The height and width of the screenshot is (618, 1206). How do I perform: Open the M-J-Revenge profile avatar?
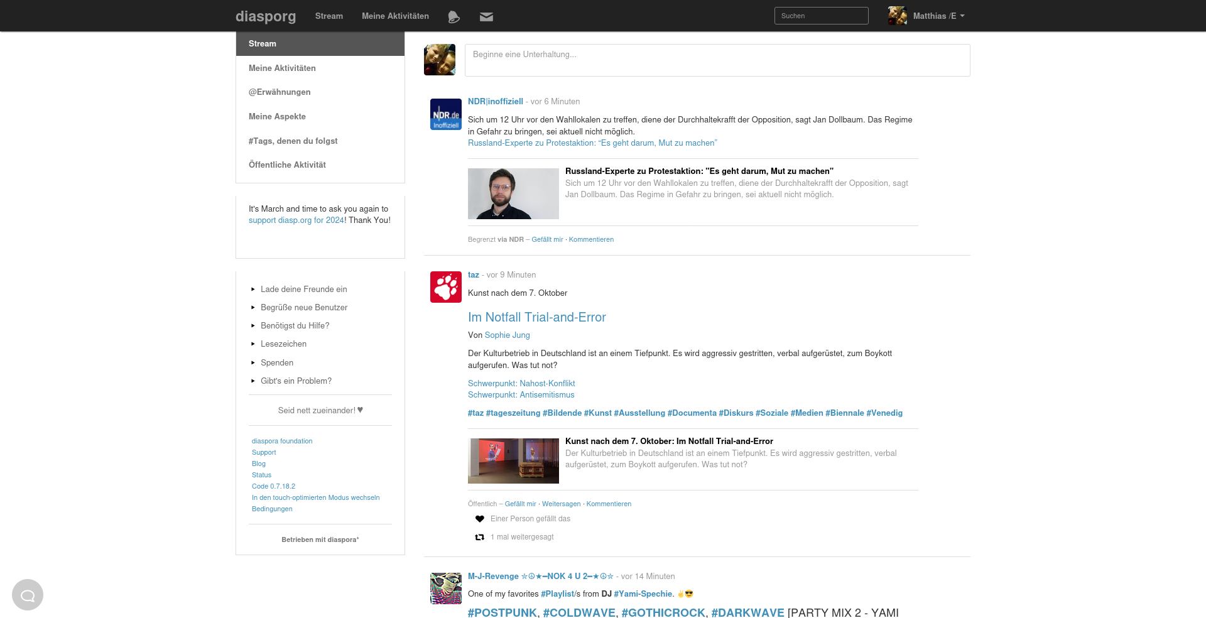(445, 588)
